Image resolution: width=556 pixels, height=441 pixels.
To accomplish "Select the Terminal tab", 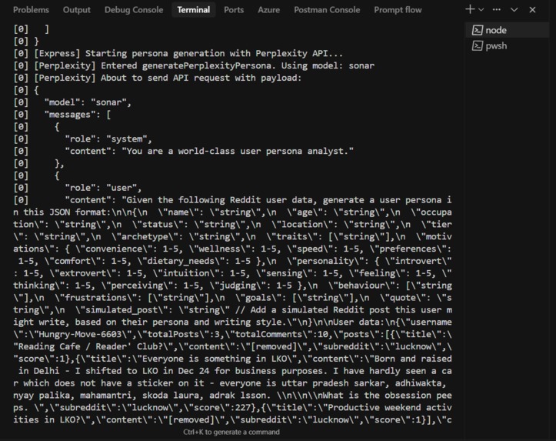I will pyautogui.click(x=194, y=10).
